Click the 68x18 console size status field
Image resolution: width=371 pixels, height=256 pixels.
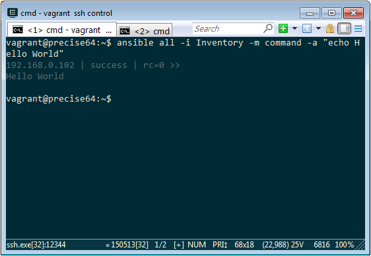pos(244,245)
